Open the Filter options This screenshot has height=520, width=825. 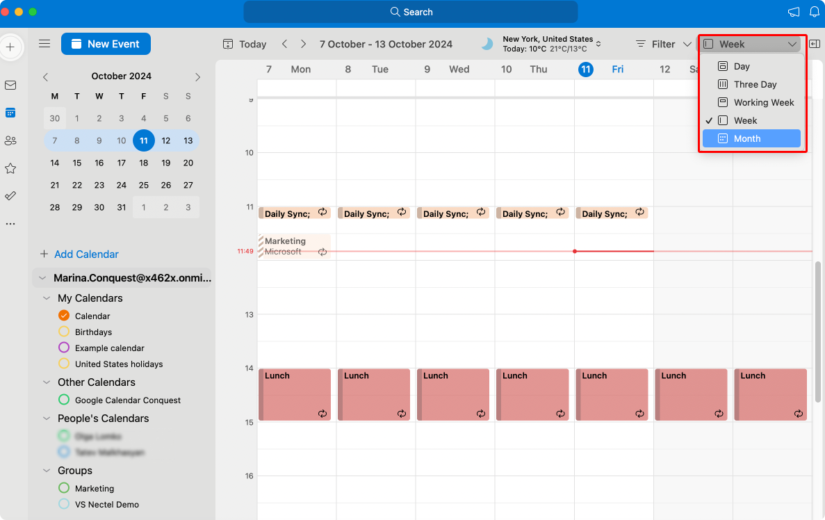(663, 44)
